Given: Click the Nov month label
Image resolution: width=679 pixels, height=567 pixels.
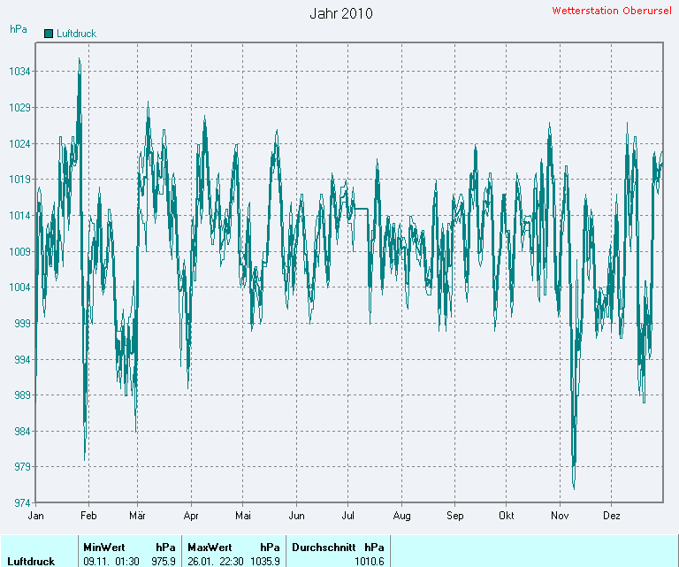Looking at the screenshot, I should point(560,516).
